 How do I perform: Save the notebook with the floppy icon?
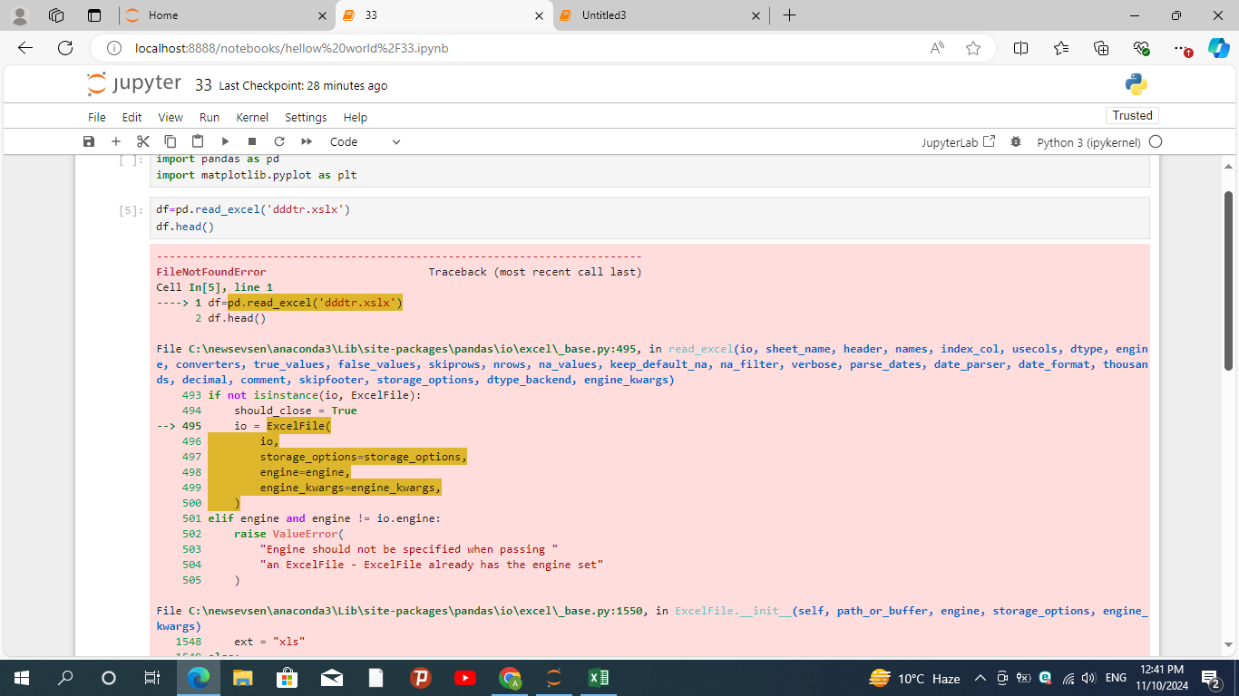tap(89, 141)
